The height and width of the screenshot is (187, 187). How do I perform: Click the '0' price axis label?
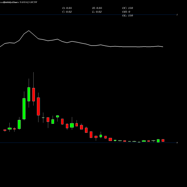[x=177, y=142]
